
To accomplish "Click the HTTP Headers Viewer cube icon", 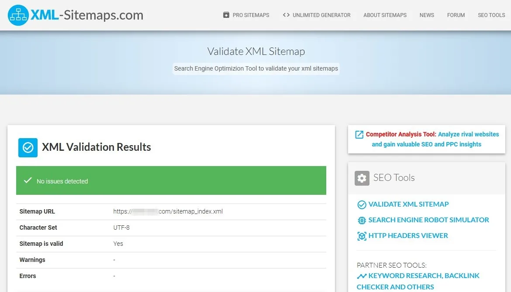I will click(x=362, y=236).
